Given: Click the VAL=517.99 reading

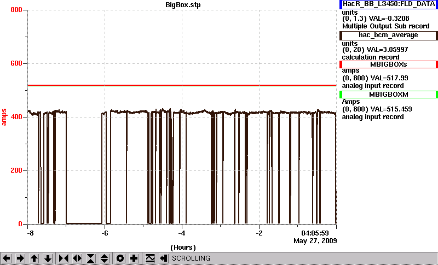Looking at the screenshot, I should pyautogui.click(x=388, y=78).
